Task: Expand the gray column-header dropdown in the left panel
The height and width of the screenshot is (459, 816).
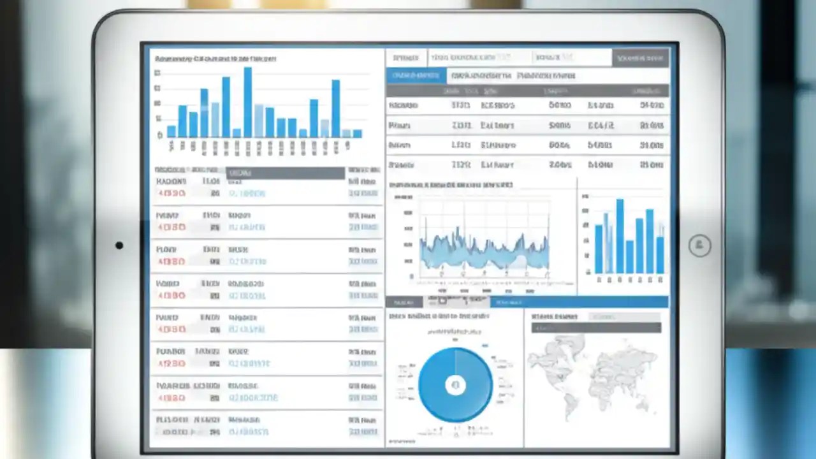Action: pos(286,173)
